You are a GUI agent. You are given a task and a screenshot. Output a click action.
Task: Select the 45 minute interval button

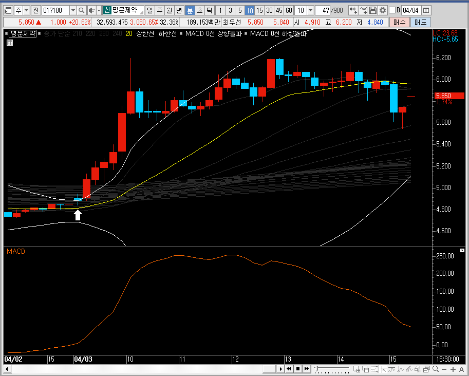[x=279, y=10]
